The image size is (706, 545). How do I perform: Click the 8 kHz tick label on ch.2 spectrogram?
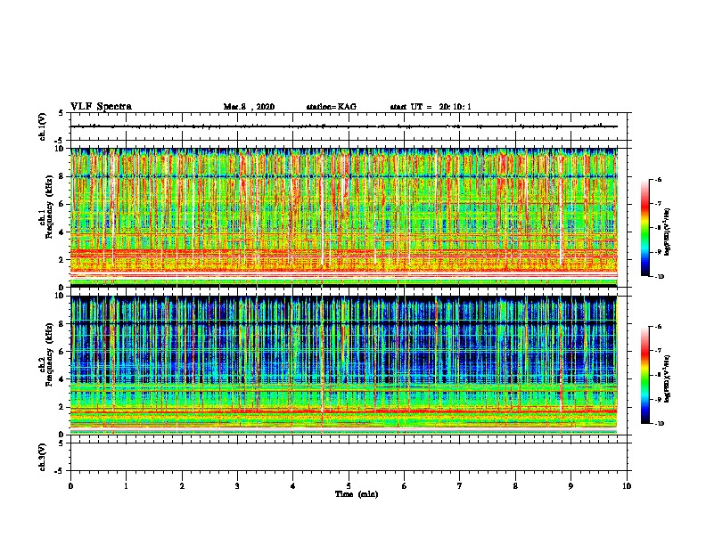pos(62,324)
